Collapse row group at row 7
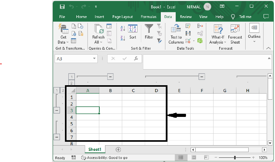The image size is (275, 162). pyautogui.click(x=57, y=137)
